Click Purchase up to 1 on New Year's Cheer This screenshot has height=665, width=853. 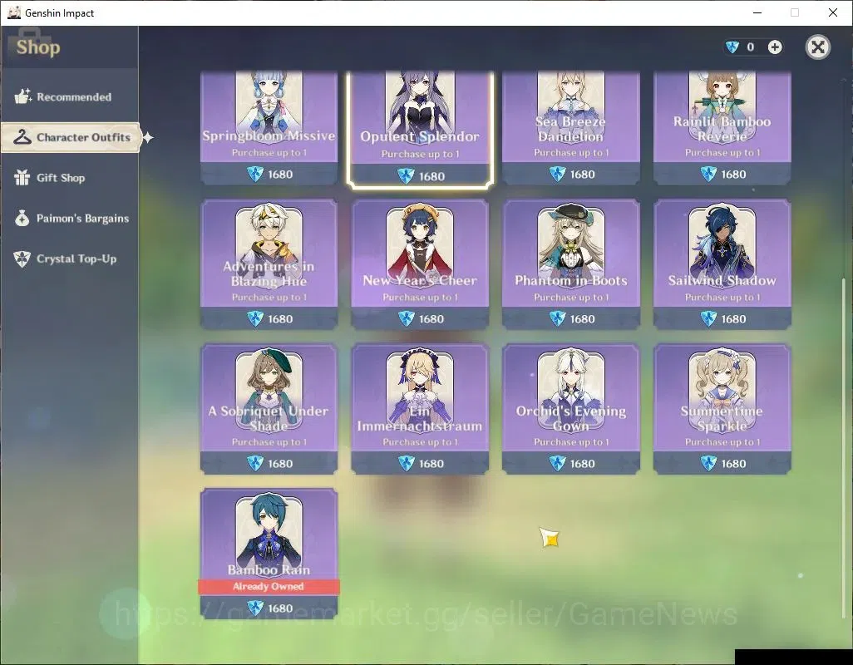(x=420, y=298)
